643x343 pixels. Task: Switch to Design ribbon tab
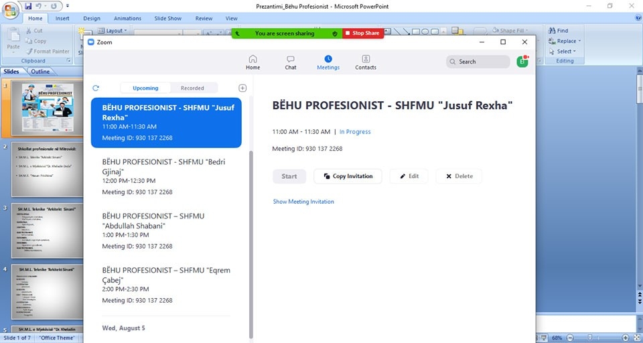[92, 19]
